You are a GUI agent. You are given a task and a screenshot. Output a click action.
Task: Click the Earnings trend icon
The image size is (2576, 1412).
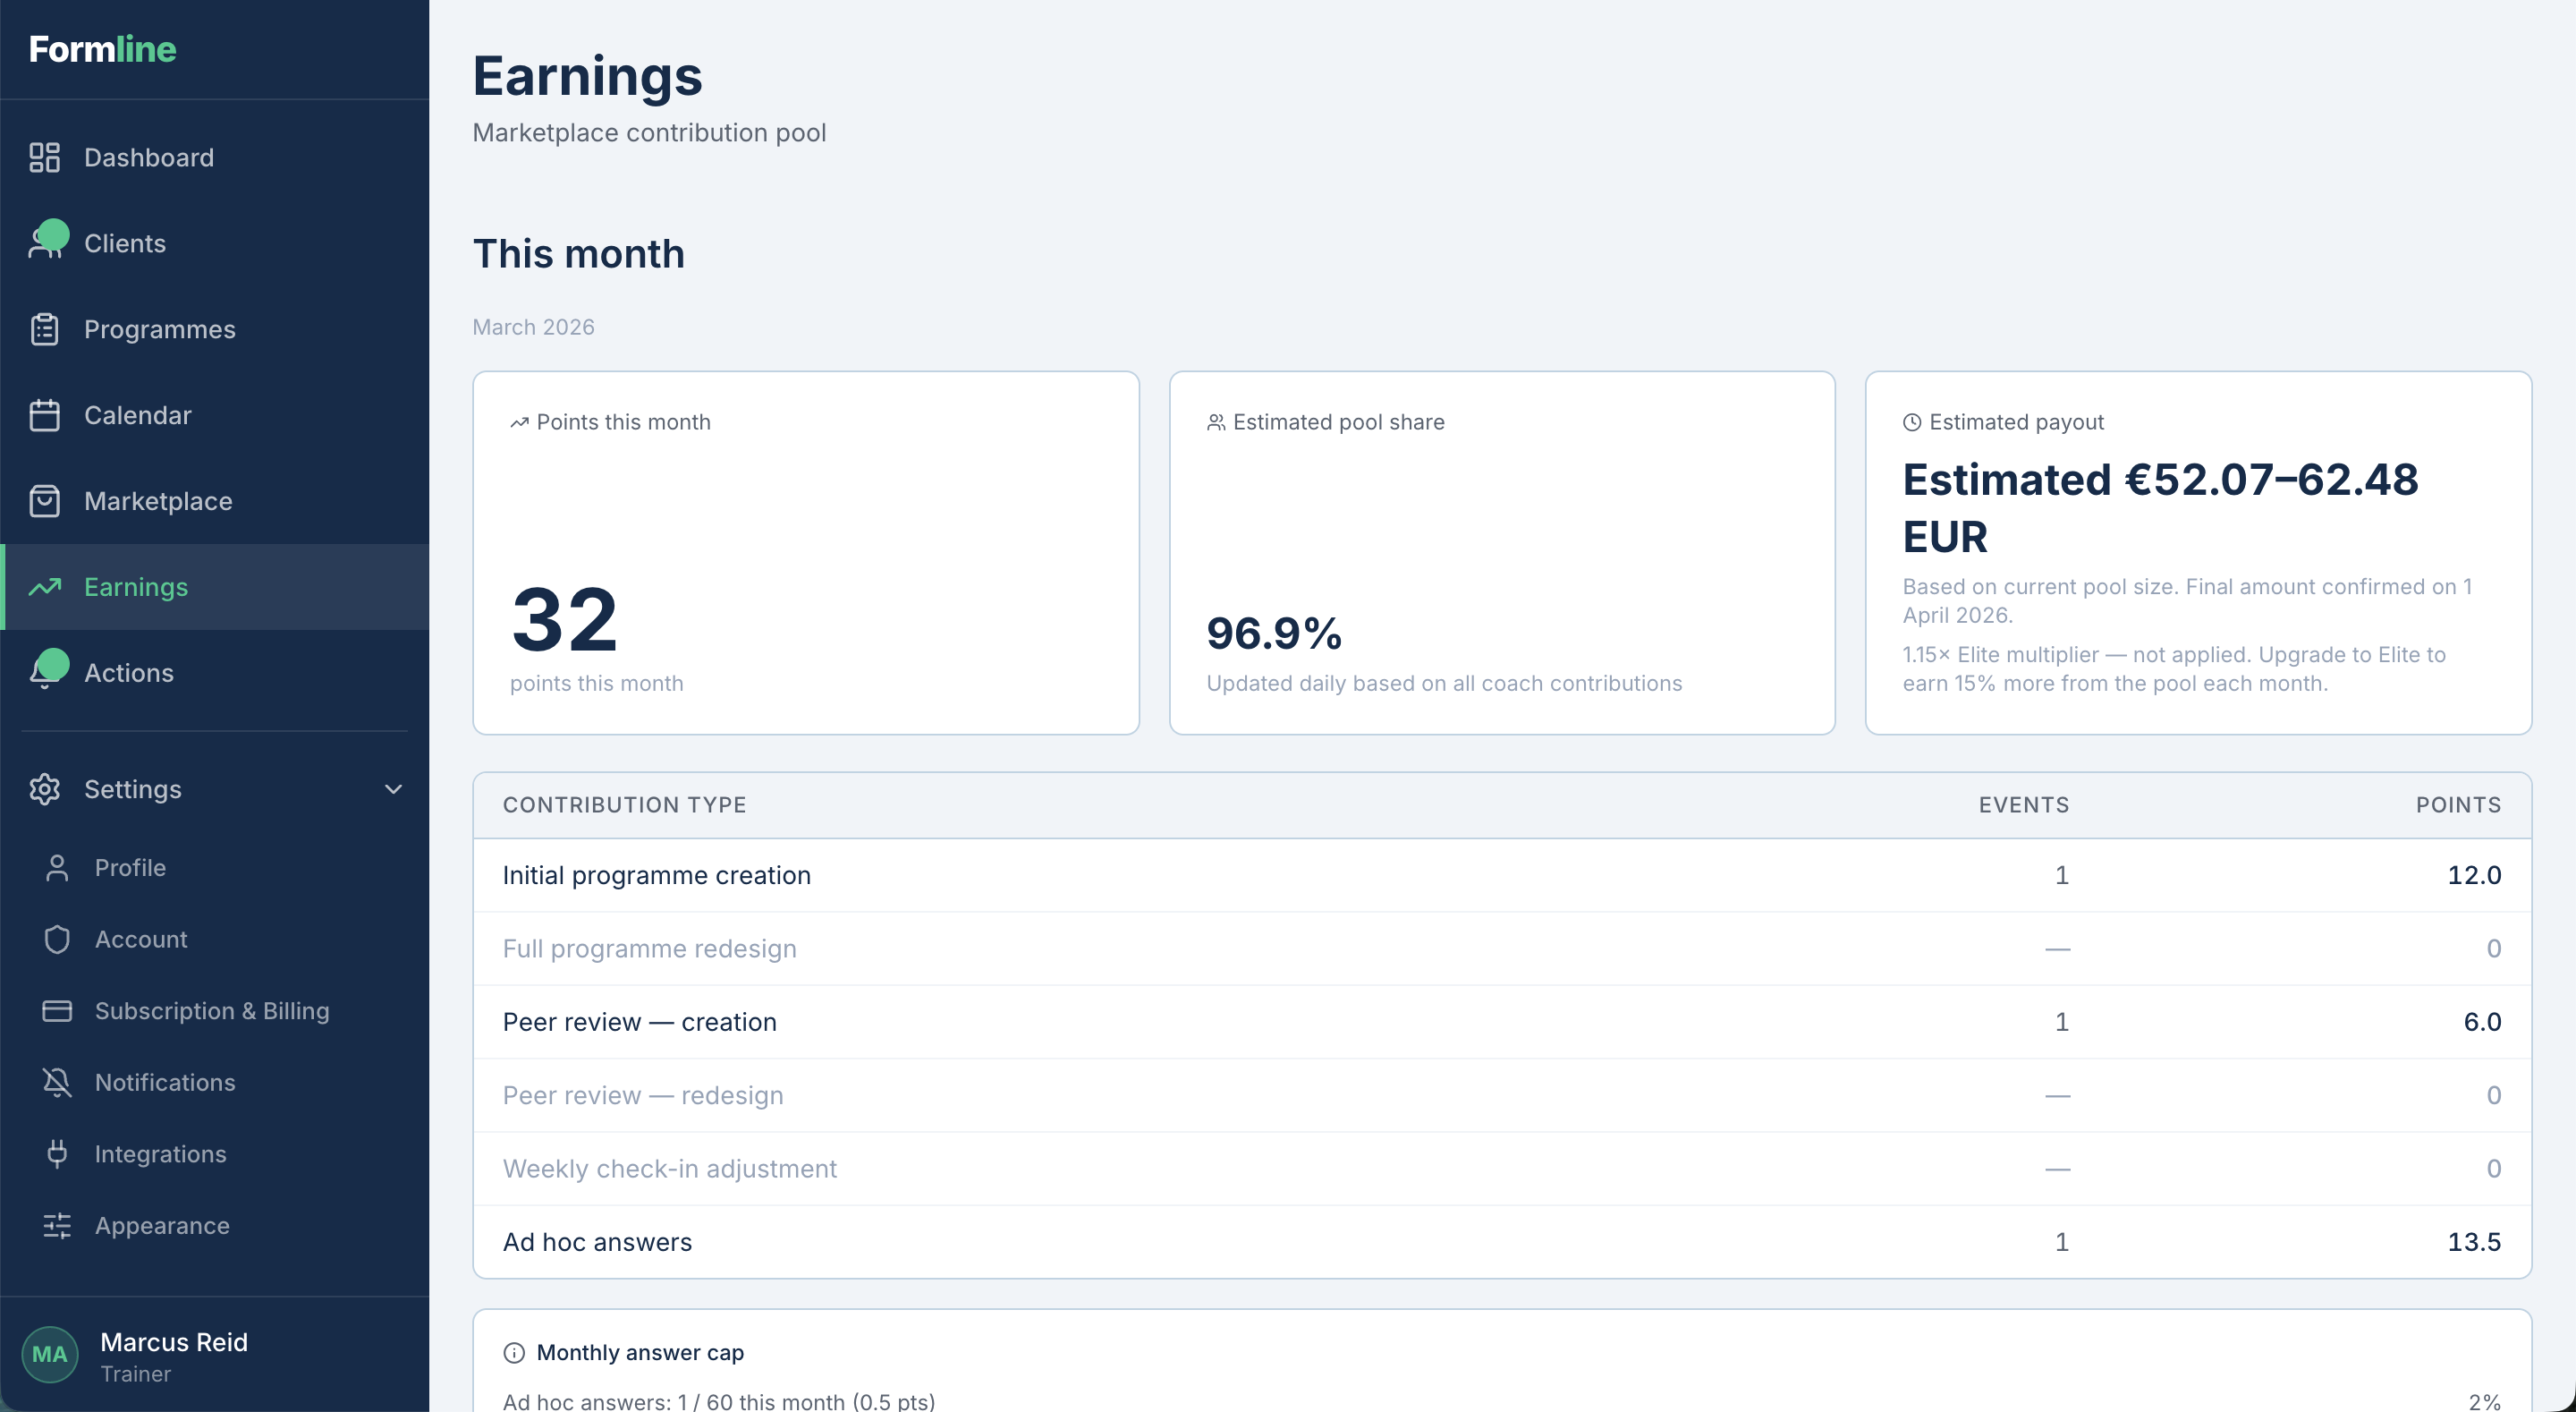click(x=45, y=586)
